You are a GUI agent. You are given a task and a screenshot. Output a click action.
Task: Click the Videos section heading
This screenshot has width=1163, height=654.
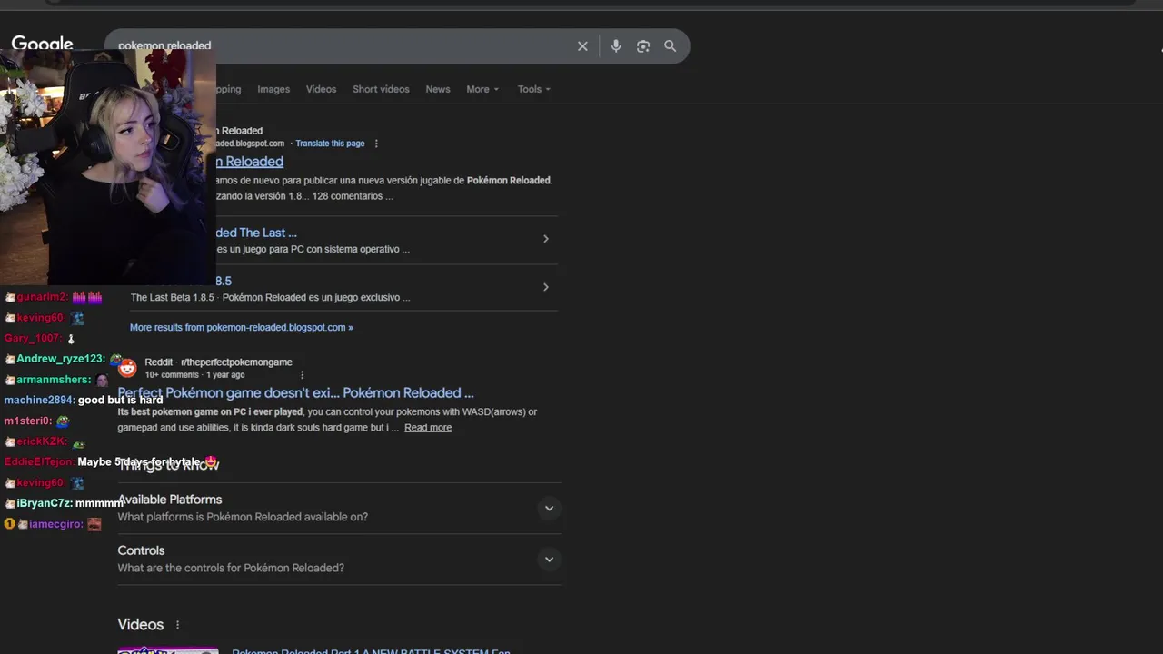point(141,625)
